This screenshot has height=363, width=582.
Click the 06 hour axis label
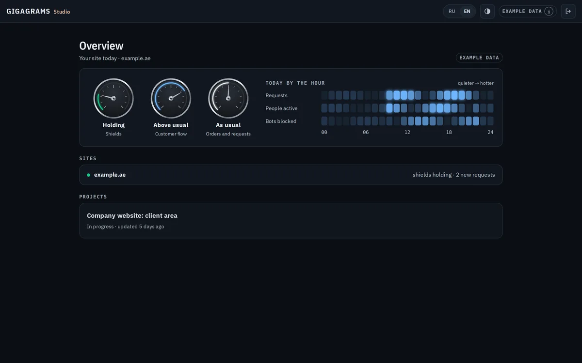[366, 132]
